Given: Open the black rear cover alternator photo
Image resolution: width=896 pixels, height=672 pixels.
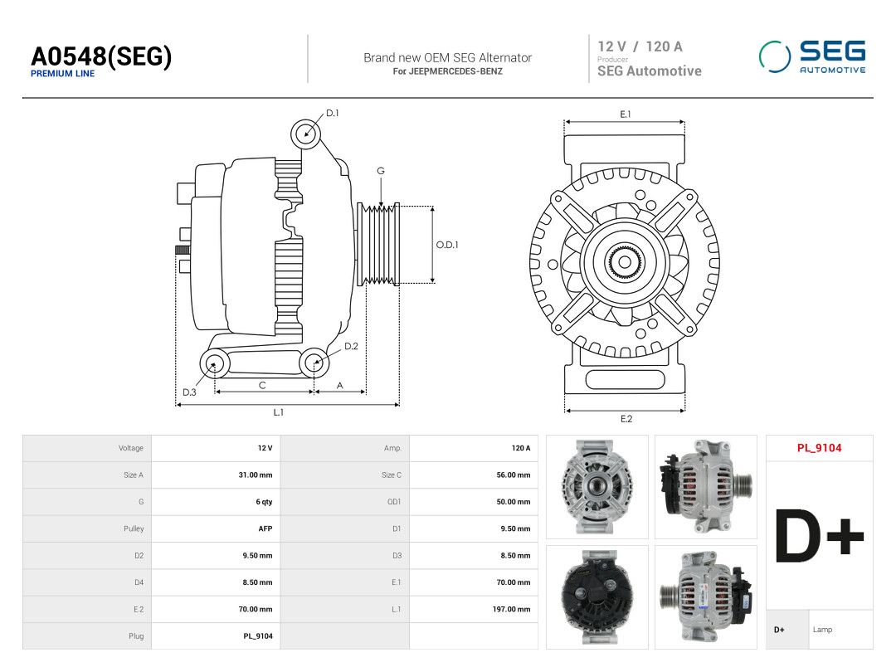Looking at the screenshot, I should click(597, 597).
